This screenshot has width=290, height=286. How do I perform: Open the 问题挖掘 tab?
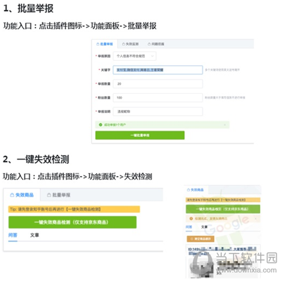pyautogui.click(x=156, y=44)
